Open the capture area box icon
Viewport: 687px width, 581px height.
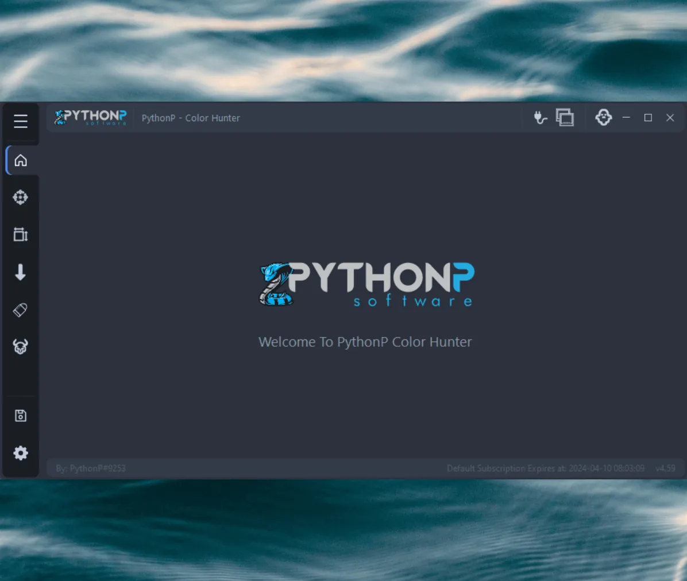(x=21, y=235)
